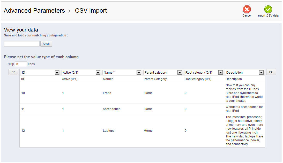Open the ID column type dropdown

point(57,73)
